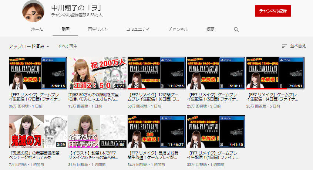Click view count 15万 回視聴・1 日前
Viewport: 313px width, 170px height.
coord(85,106)
